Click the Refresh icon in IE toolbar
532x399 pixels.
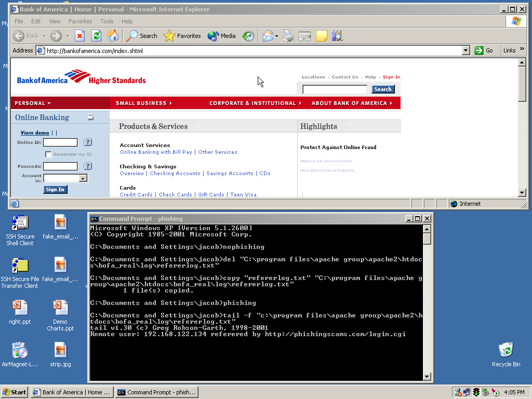coord(96,36)
